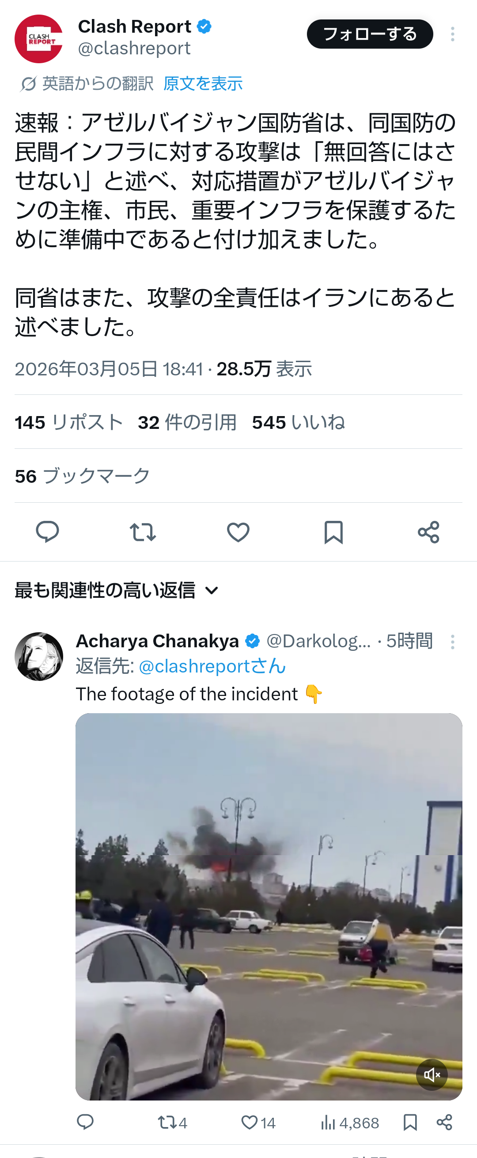Bookmark the Clash Report post
The height and width of the screenshot is (1158, 477).
point(333,532)
